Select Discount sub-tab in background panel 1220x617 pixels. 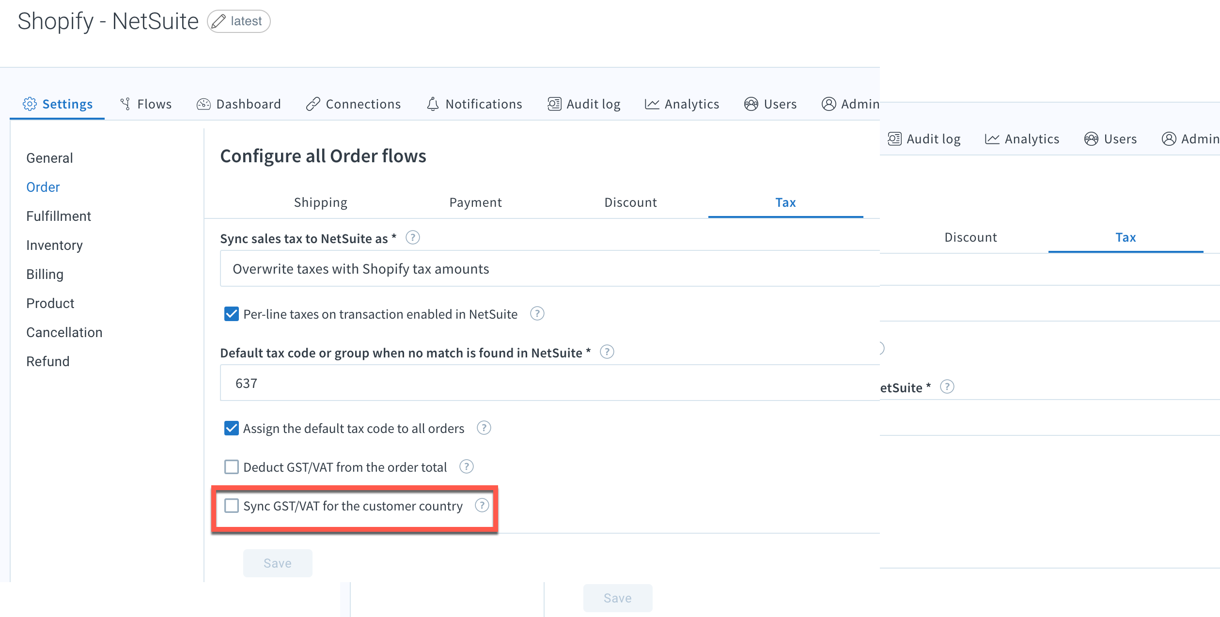(971, 237)
